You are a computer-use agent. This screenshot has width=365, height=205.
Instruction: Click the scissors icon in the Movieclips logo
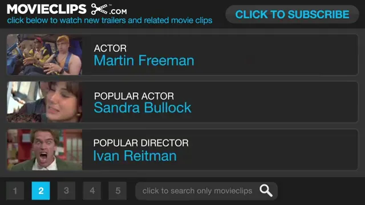(99, 9)
